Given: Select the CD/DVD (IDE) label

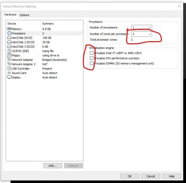Looking at the screenshot, I should coord(20,51).
